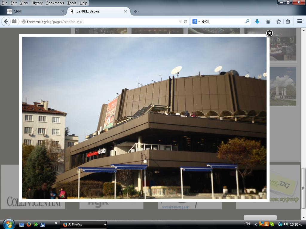306x229 pixels.
Task: Select the За ФКЦ Варна tab
Action: pyautogui.click(x=98, y=11)
